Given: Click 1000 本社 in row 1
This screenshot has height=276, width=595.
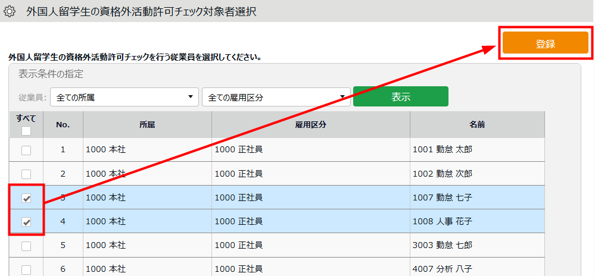Looking at the screenshot, I should tap(106, 150).
